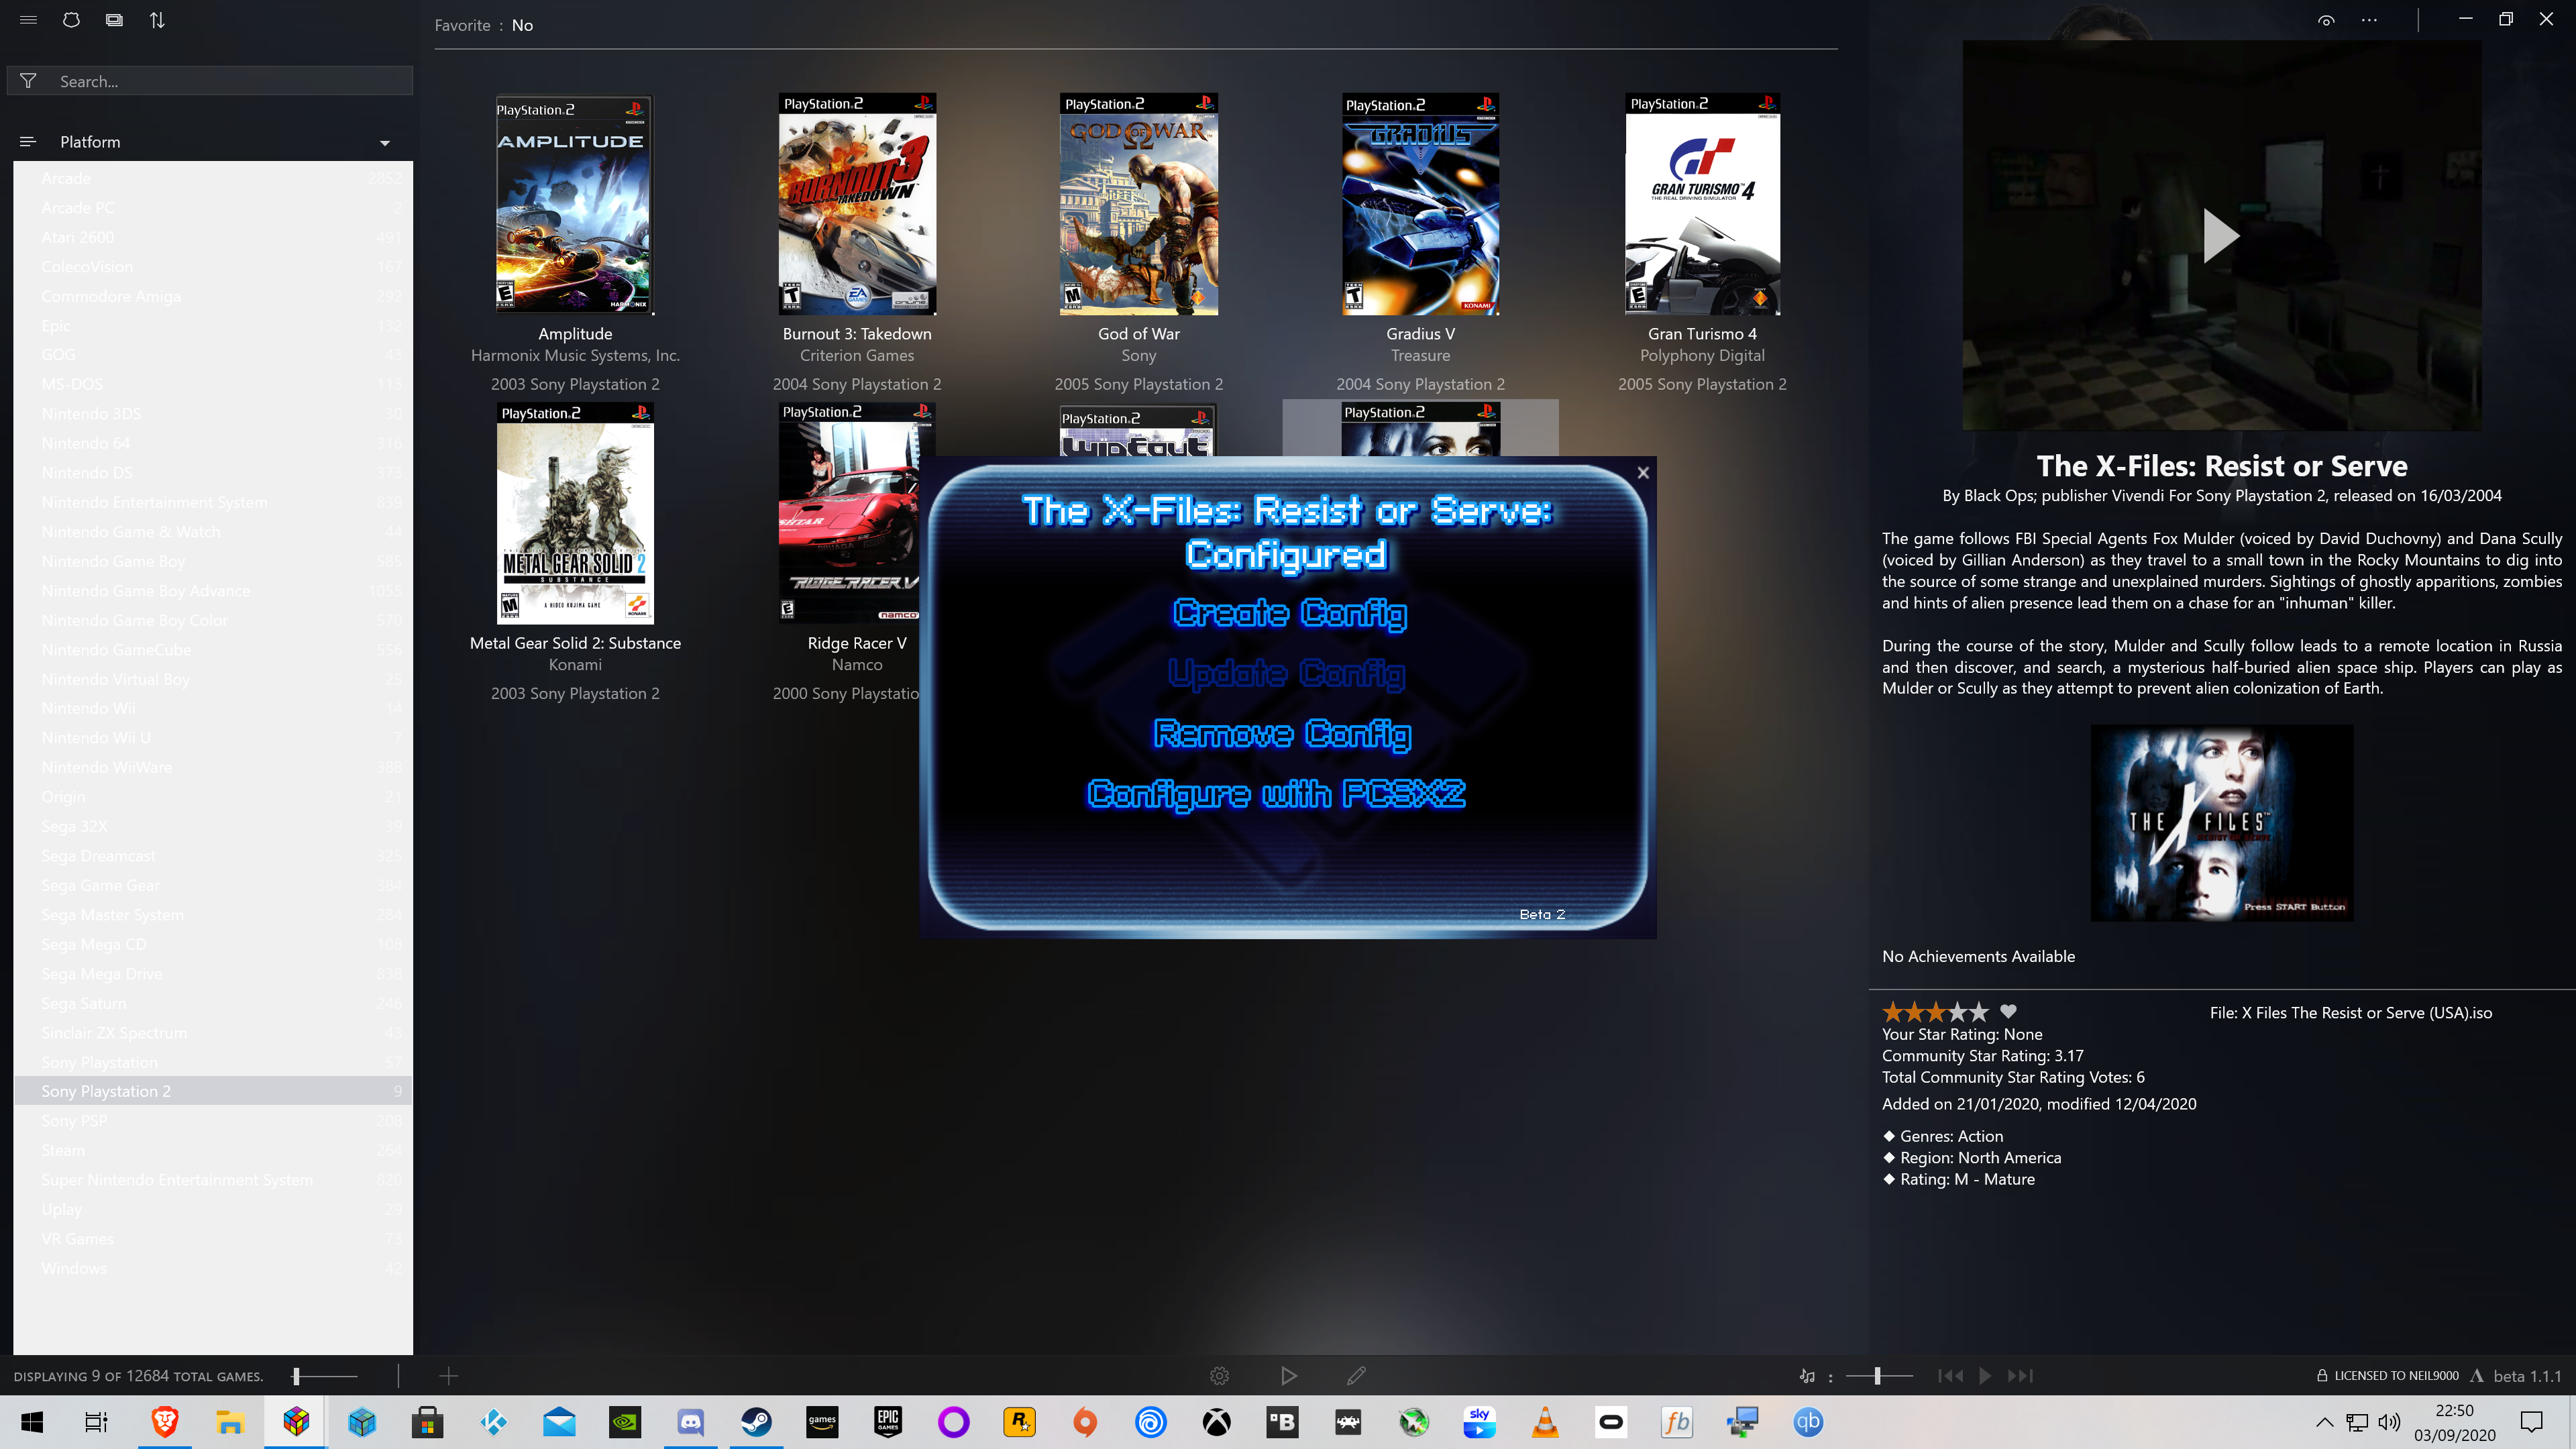
Task: Click Create Config in popup
Action: point(1289,613)
